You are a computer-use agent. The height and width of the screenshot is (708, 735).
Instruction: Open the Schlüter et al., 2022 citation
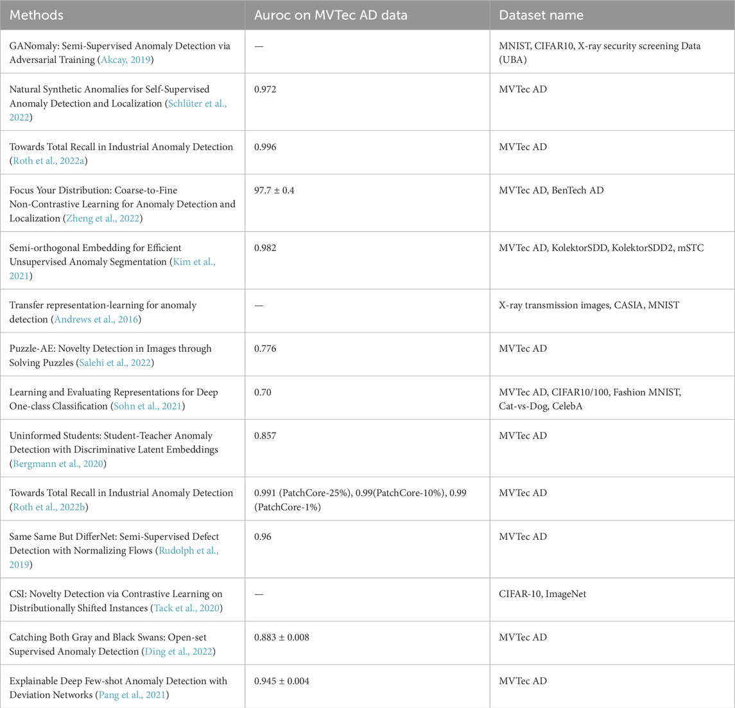(x=117, y=110)
